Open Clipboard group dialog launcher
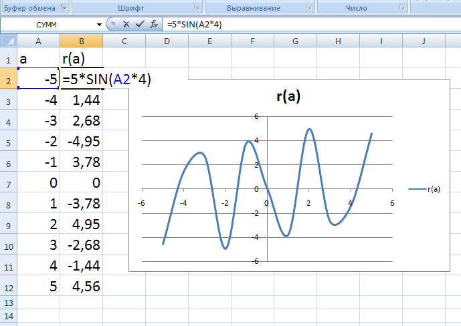The width and height of the screenshot is (461, 326). pyautogui.click(x=64, y=7)
